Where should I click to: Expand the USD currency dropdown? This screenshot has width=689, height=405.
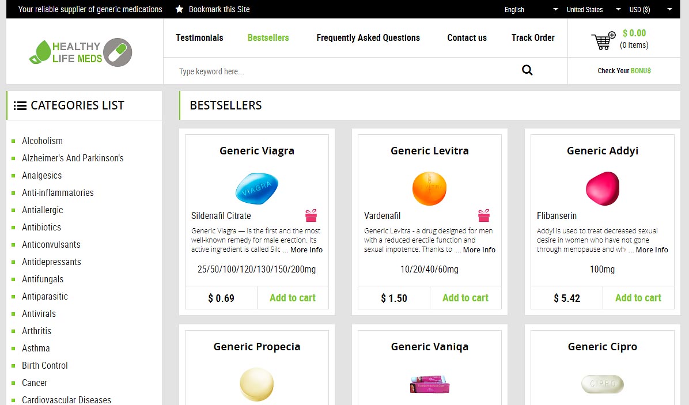tap(650, 9)
